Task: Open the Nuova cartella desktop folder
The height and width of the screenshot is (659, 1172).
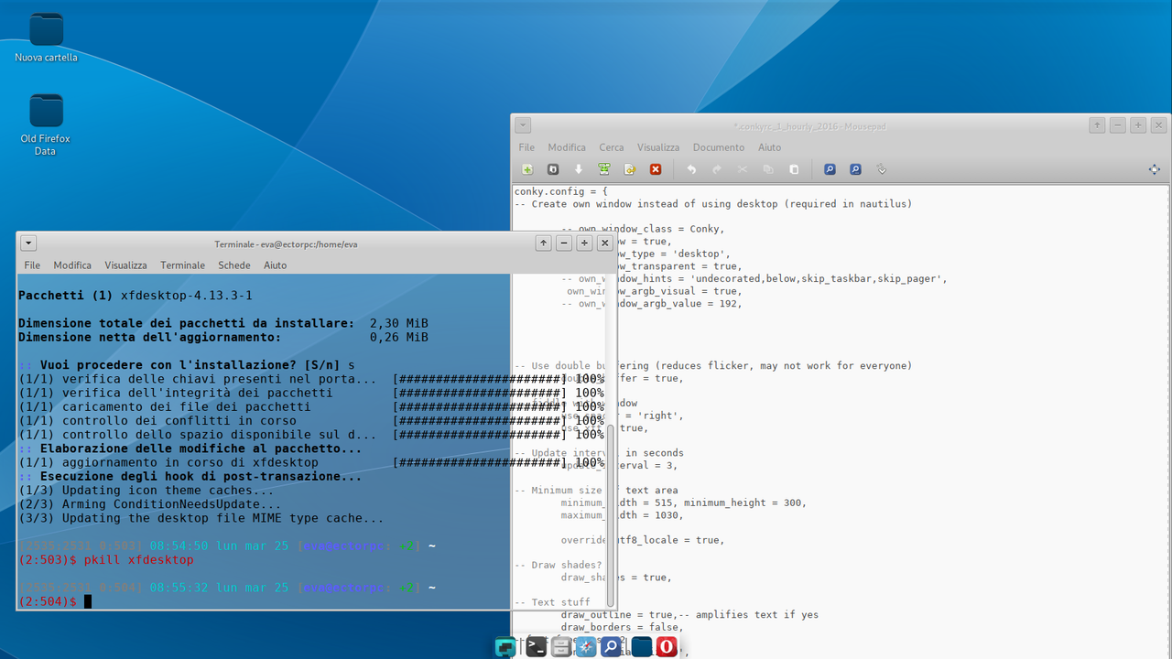Action: [x=46, y=38]
